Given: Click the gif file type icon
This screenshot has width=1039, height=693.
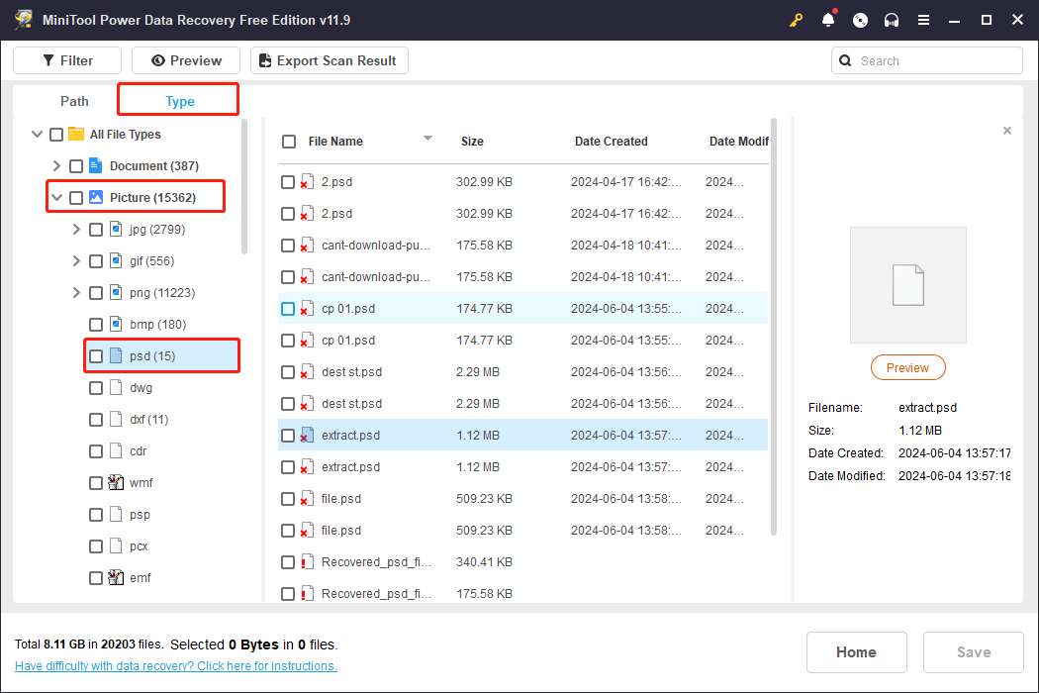Looking at the screenshot, I should [x=116, y=261].
